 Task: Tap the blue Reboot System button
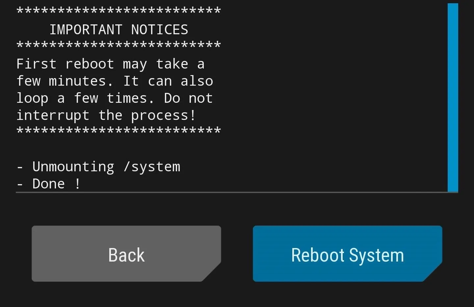pos(348,254)
